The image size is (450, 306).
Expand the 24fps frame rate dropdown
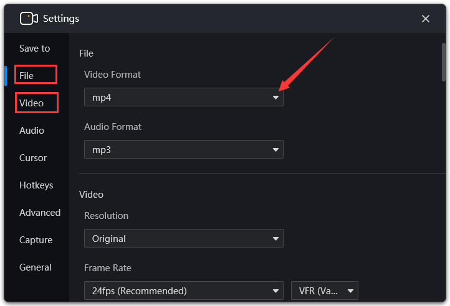[x=184, y=290]
